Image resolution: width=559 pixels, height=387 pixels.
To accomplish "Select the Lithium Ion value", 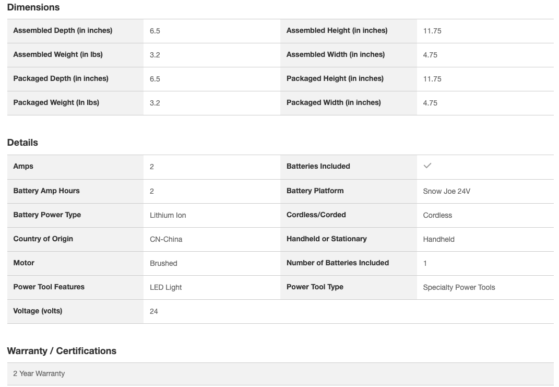I will click(168, 215).
